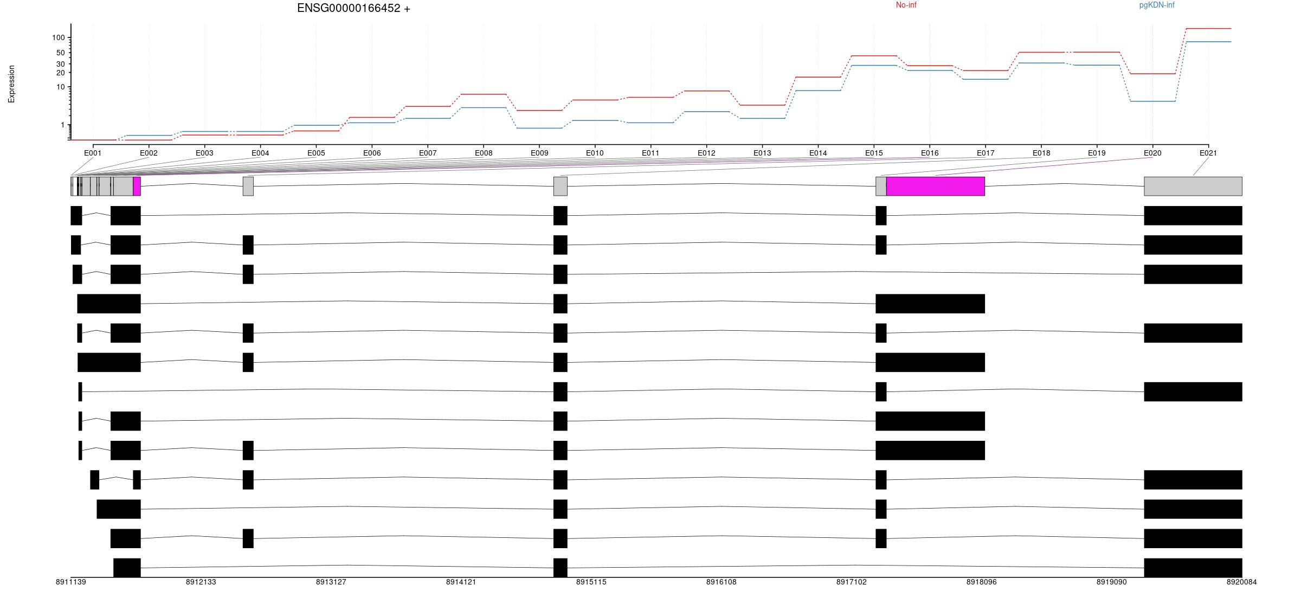Click the E012 exon axis label
Viewport: 1301px width, 591px height.
(706, 153)
